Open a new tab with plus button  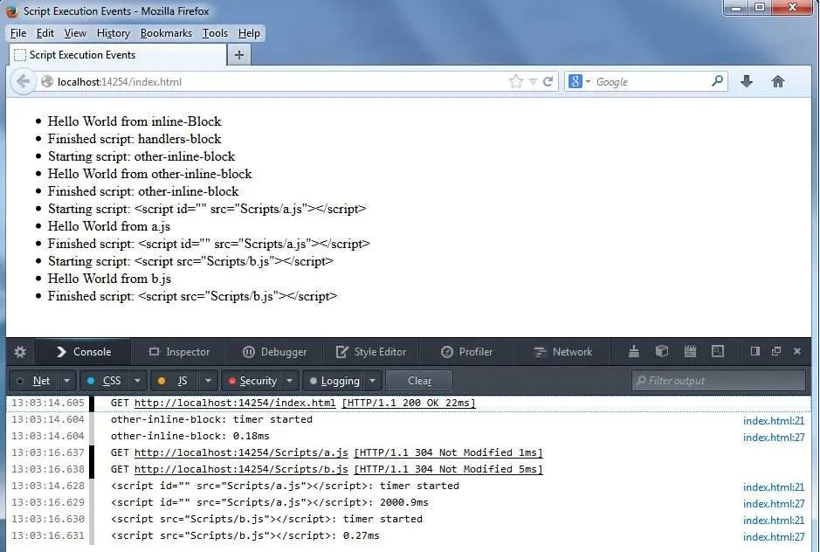click(x=239, y=55)
